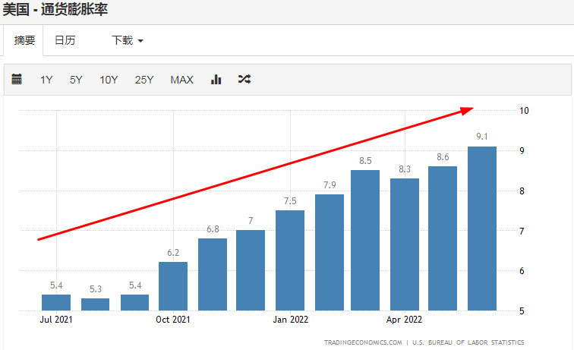
Task: Click the Jul 2021 axis label
Action: click(x=56, y=320)
